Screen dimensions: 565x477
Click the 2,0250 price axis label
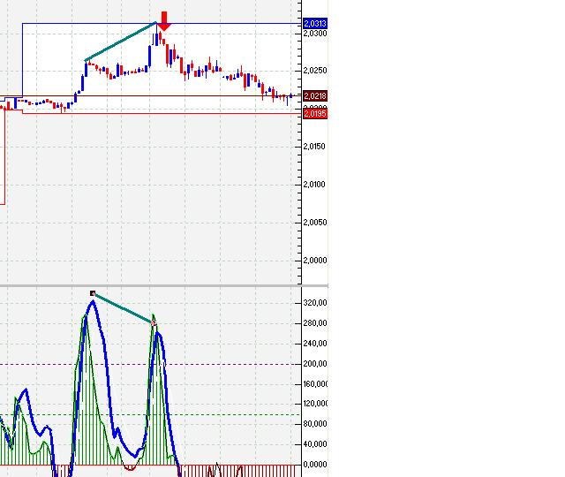coord(315,71)
